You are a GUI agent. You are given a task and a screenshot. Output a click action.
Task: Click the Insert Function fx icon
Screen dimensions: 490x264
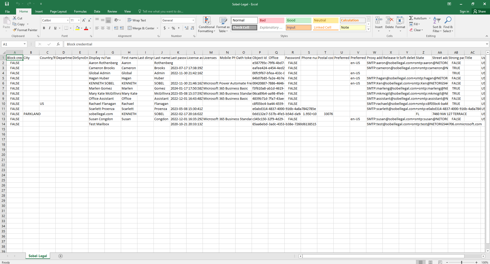(58, 44)
